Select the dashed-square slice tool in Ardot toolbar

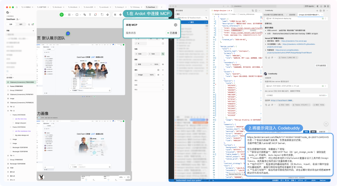102,15
